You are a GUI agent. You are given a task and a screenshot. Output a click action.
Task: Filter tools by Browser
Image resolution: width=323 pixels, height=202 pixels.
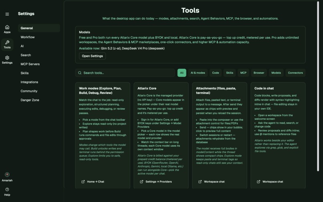(259, 73)
